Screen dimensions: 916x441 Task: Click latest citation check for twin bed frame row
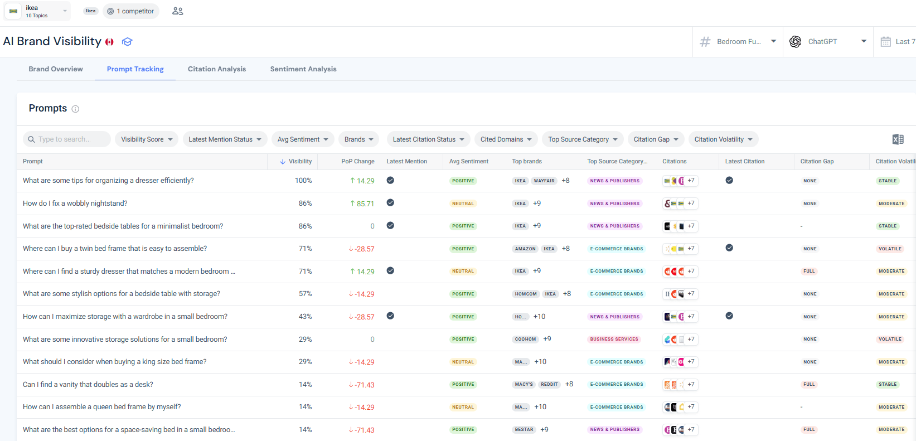[x=729, y=248]
